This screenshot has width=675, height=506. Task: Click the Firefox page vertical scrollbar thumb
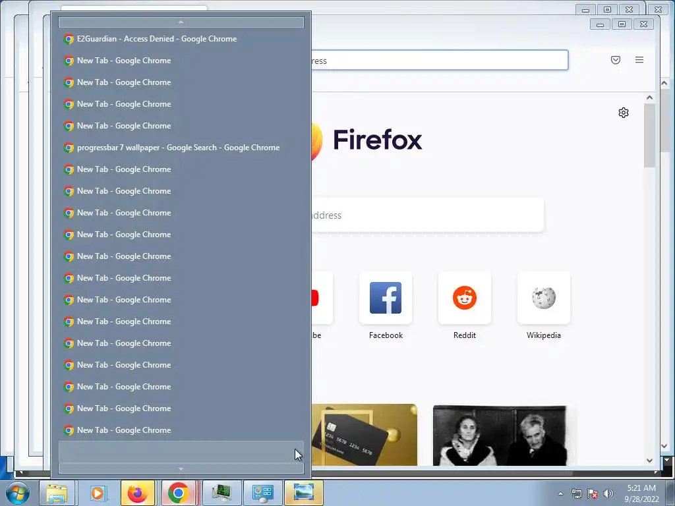click(649, 136)
